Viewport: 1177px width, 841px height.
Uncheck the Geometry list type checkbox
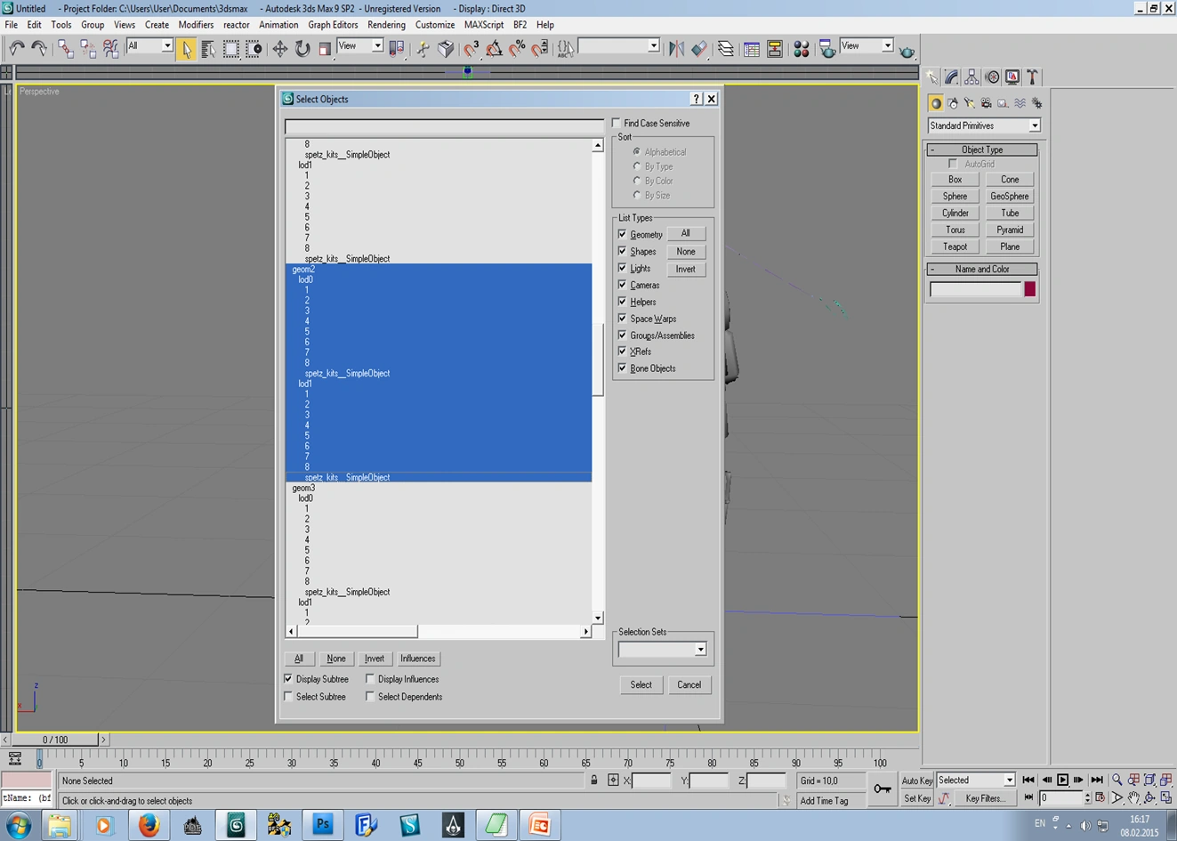pos(623,234)
